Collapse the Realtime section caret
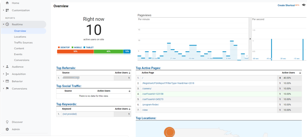This screenshot has width=307, height=137. pos(4,25)
